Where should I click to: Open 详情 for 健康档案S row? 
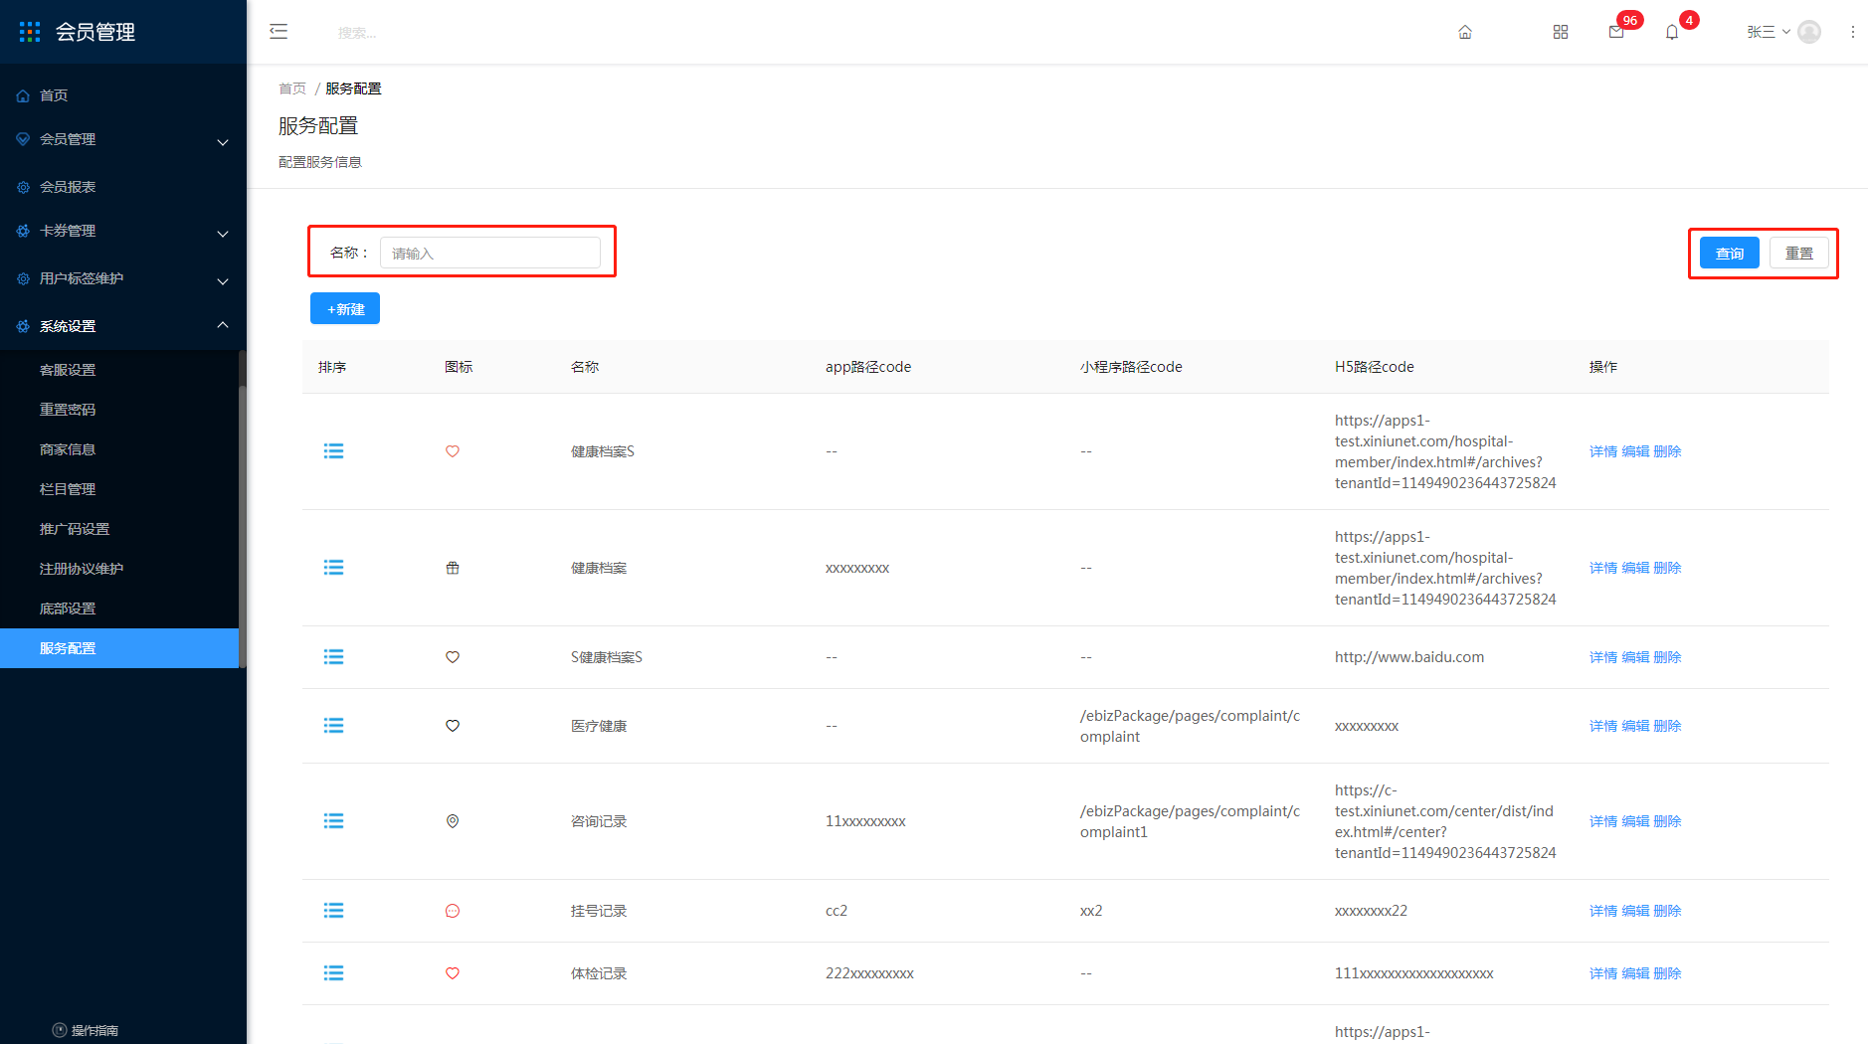[1603, 451]
